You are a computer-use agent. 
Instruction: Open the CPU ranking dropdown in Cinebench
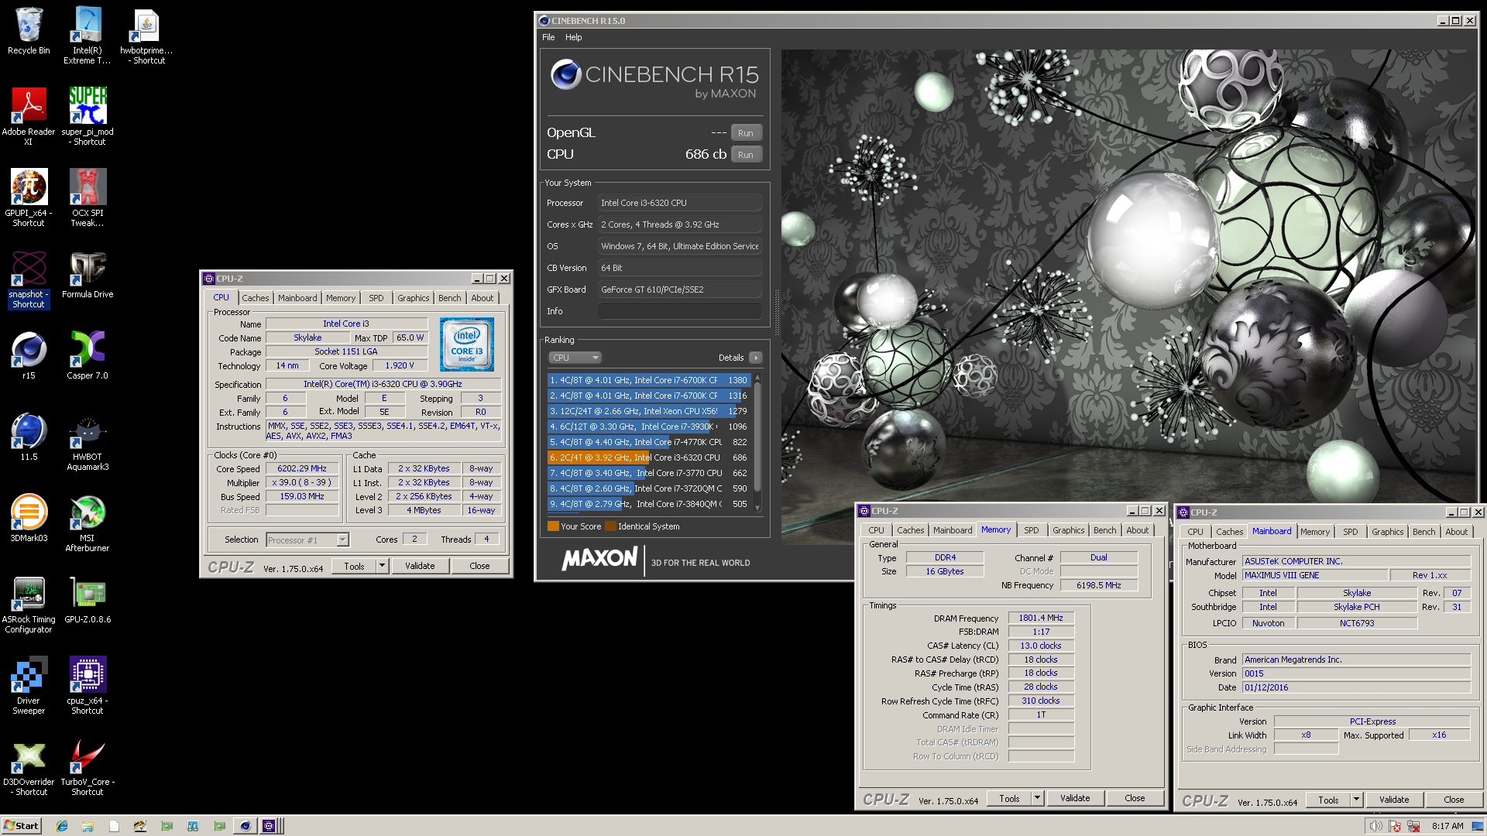click(575, 358)
